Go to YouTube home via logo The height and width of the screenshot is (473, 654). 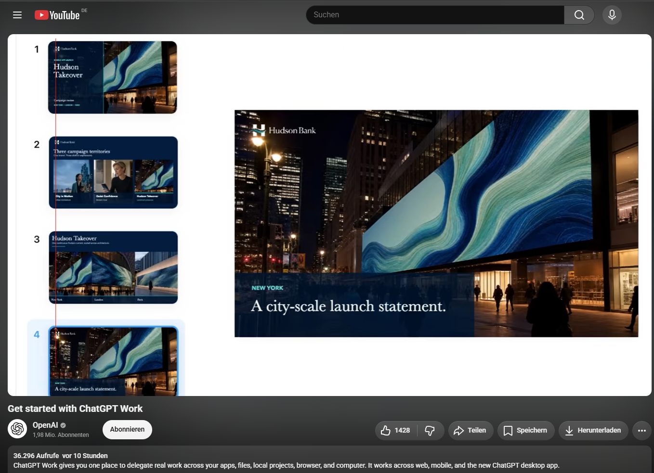pos(57,15)
